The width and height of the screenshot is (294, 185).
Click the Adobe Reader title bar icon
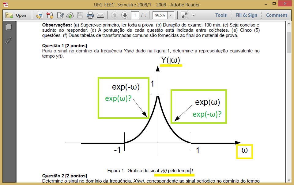[6, 4]
